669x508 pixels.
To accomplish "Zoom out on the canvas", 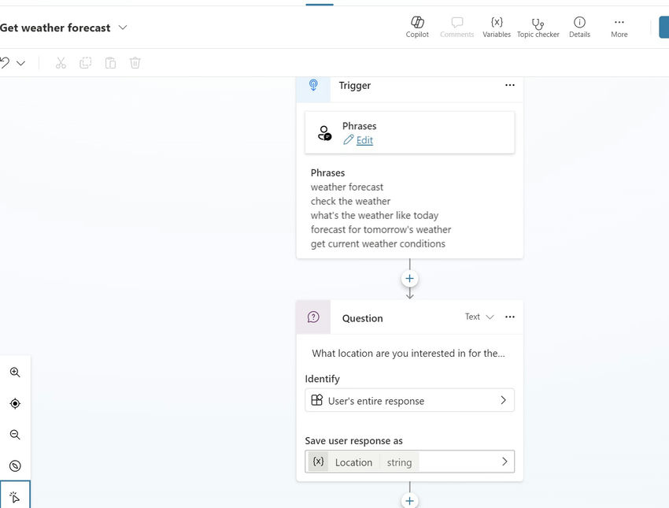I will pos(15,435).
